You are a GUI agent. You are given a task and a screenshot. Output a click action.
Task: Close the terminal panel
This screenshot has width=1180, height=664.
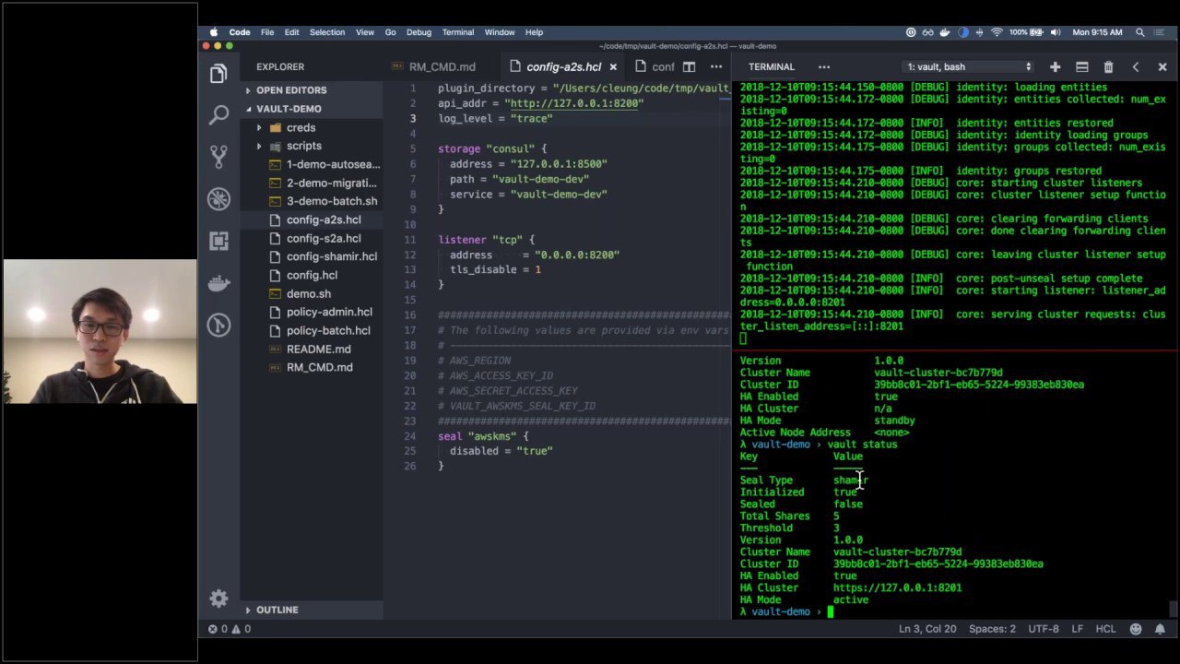pos(1162,66)
